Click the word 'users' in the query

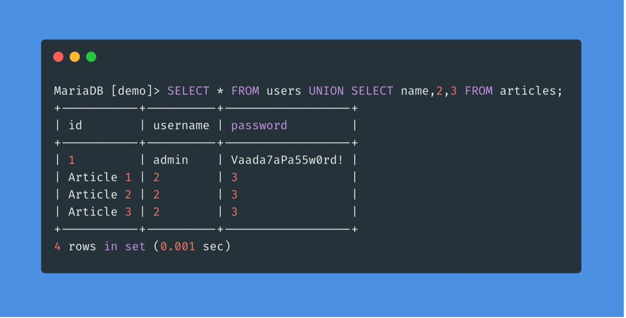pos(284,91)
